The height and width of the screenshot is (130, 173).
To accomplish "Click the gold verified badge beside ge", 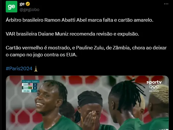I will [x=28, y=4].
